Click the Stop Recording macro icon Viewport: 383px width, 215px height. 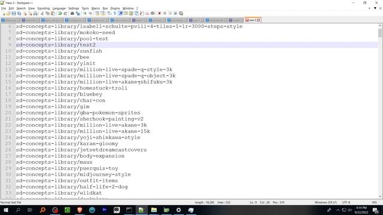165,13
